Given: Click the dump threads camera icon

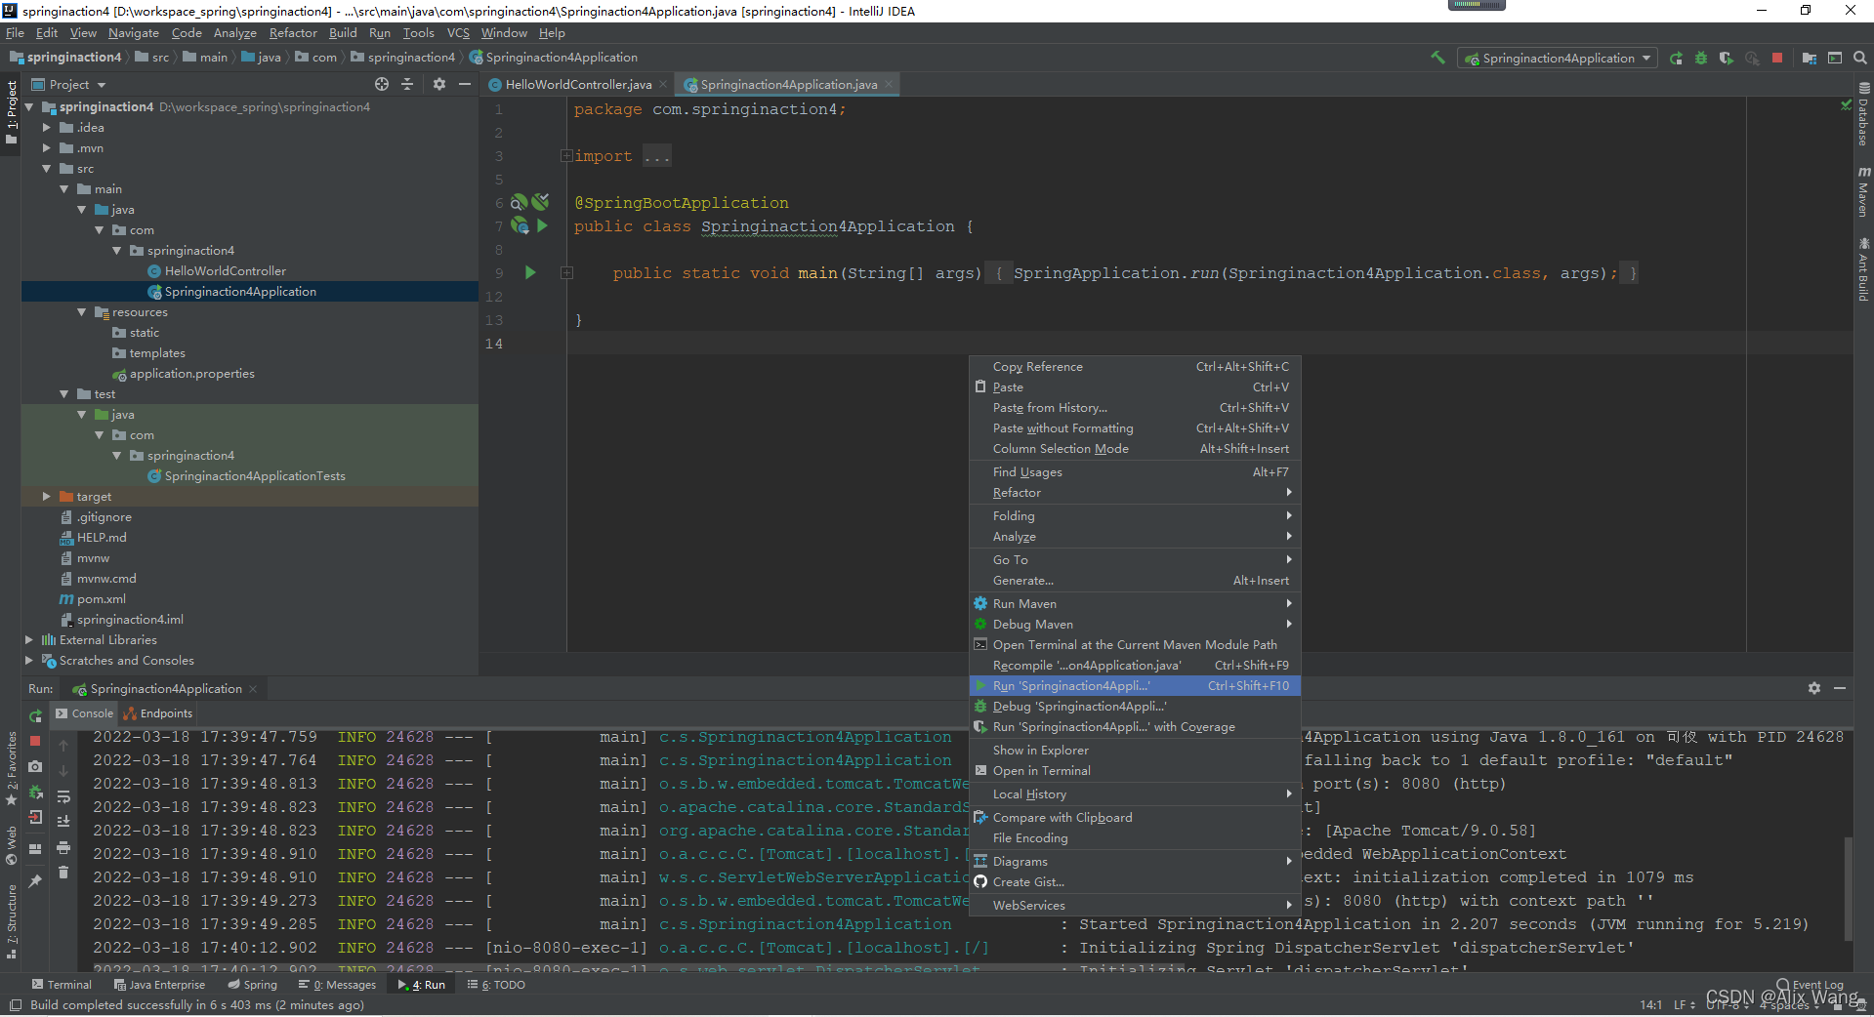Looking at the screenshot, I should tap(35, 766).
